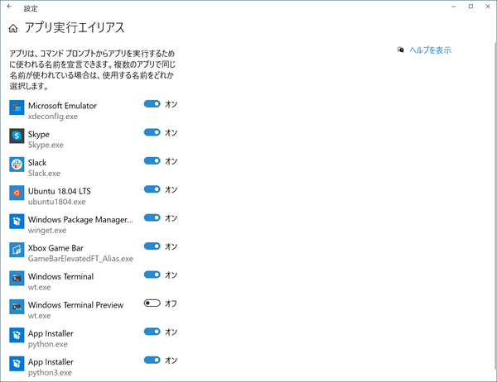Click the ubuntu1804.exe filename text
This screenshot has width=497, height=382.
[56, 202]
